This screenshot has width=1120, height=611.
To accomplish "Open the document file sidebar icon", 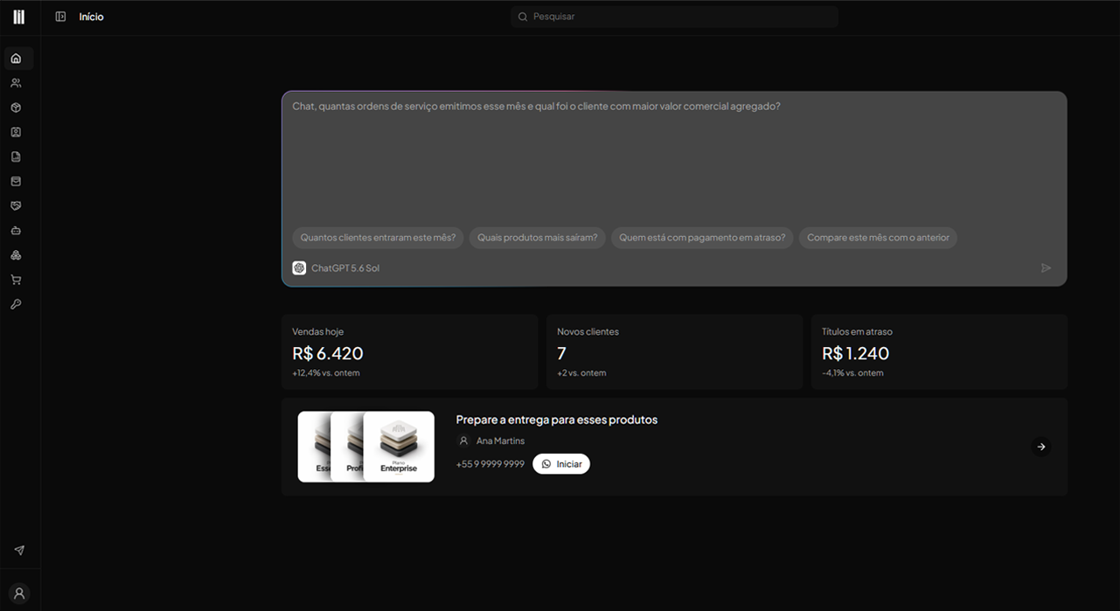I will click(16, 156).
